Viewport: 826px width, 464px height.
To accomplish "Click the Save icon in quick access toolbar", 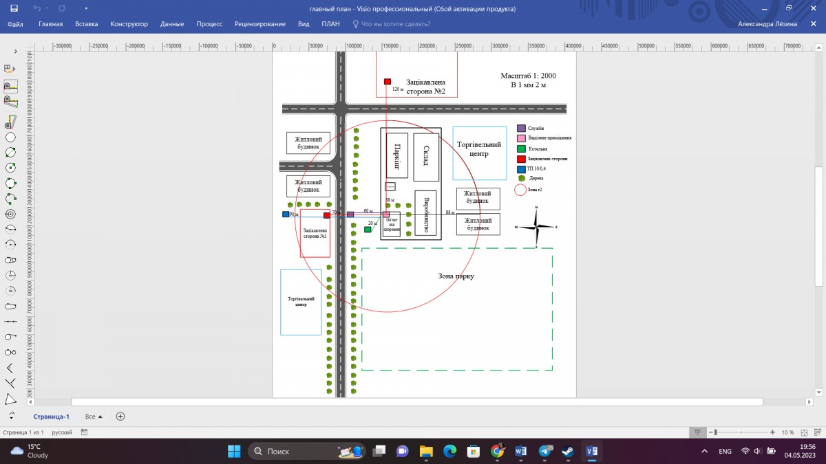I will coord(14,8).
